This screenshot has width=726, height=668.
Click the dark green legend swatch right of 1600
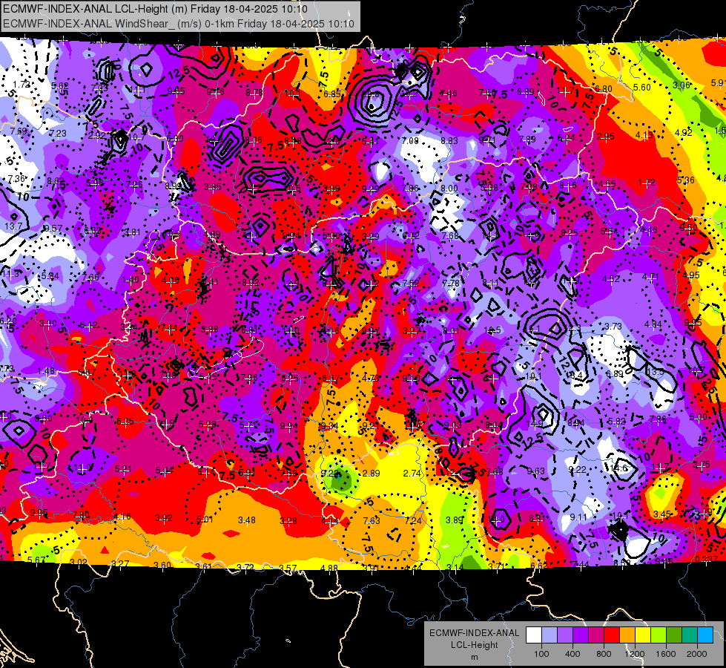[x=674, y=635]
